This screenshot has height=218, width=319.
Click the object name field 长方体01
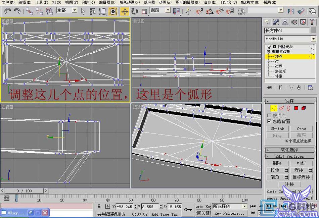[287, 31]
